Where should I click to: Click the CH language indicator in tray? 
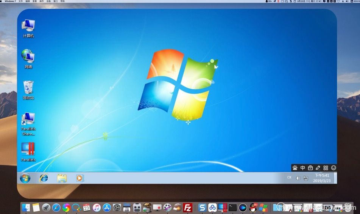(289, 178)
